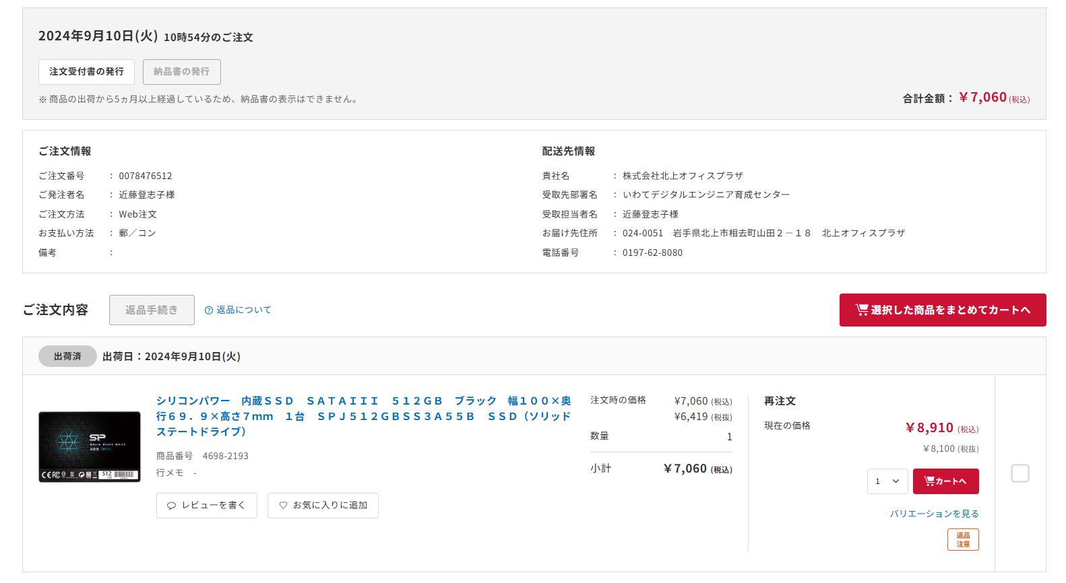Click the product number 4698-2193
The width and height of the screenshot is (1066, 583).
coord(225,456)
